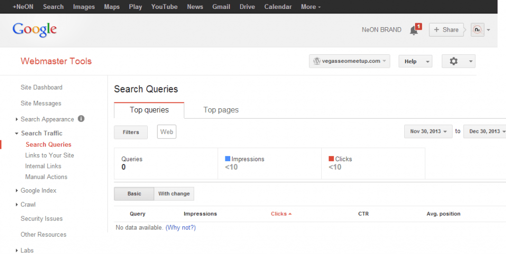Open the vegasseomeetup.com site dropdown

(349, 61)
